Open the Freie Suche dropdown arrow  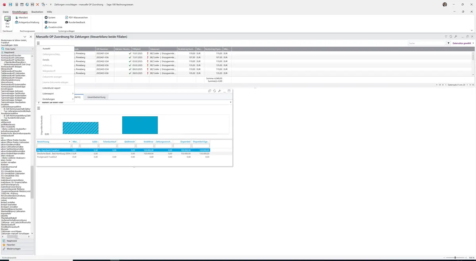pyautogui.click(x=32, y=49)
